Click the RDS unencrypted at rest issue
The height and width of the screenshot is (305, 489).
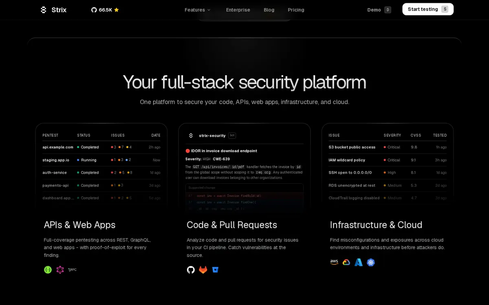click(x=352, y=185)
